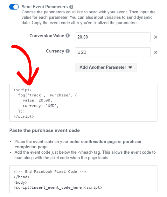167x197 pixels.
Task: Open info tooltip beside Send Event Parameters
Action: coord(71,7)
